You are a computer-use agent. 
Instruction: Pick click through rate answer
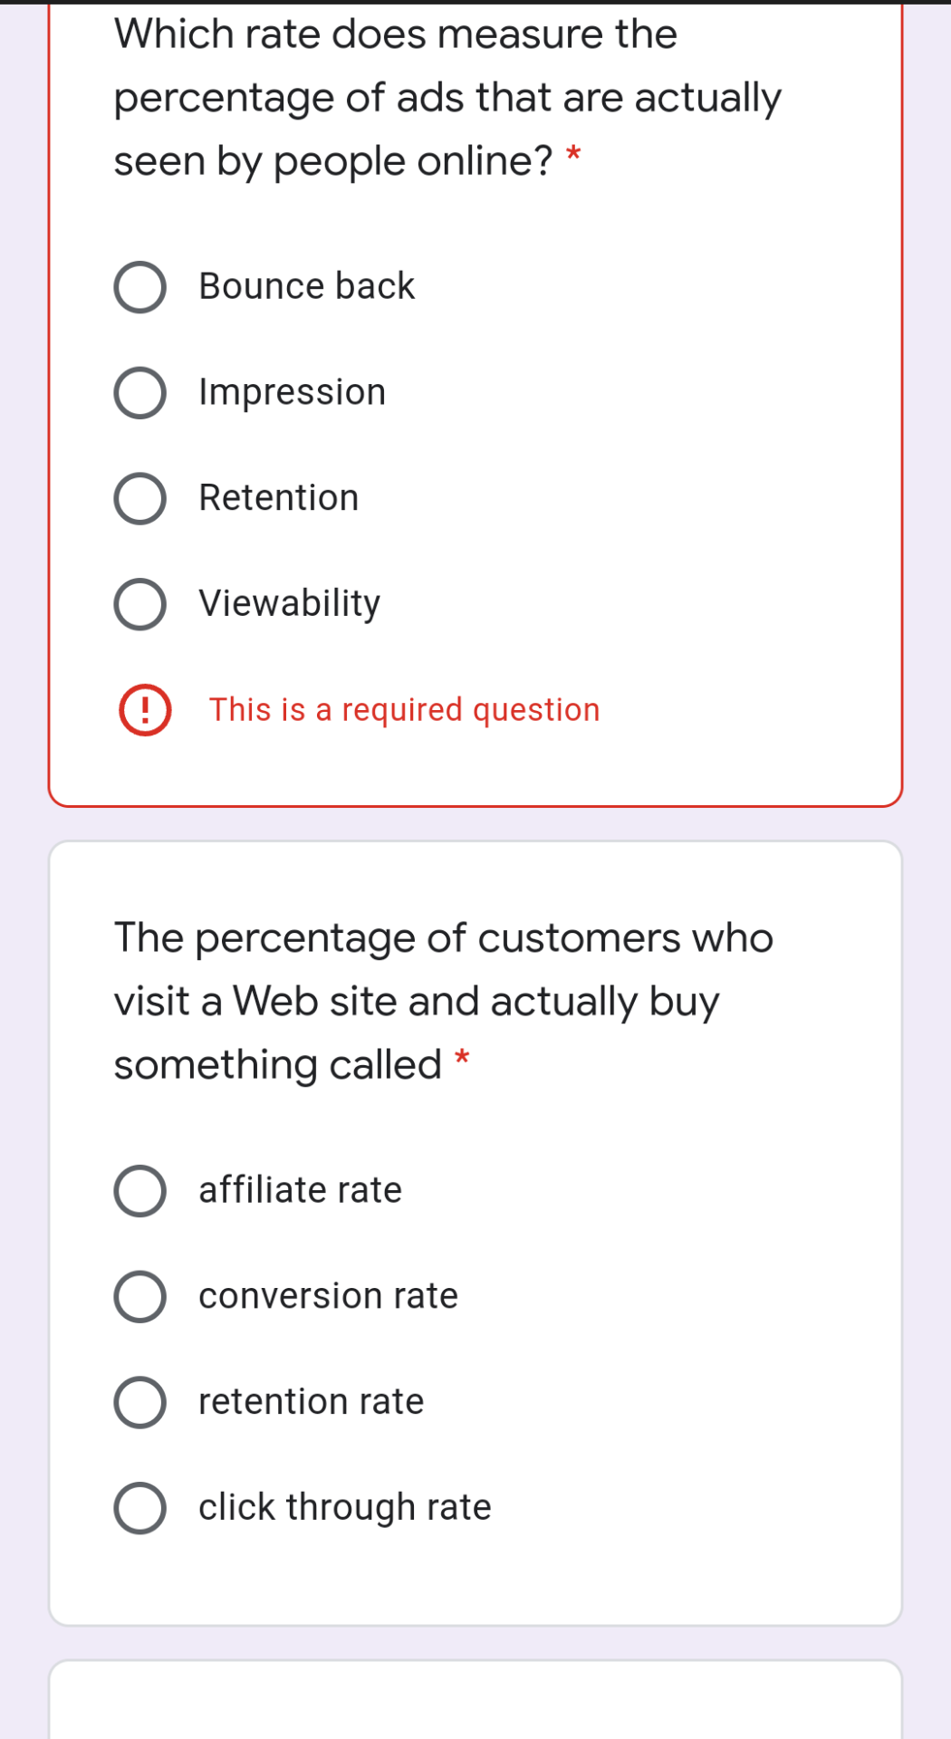pyautogui.click(x=140, y=1507)
